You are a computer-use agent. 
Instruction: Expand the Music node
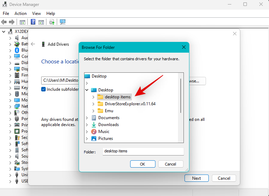[87, 132]
